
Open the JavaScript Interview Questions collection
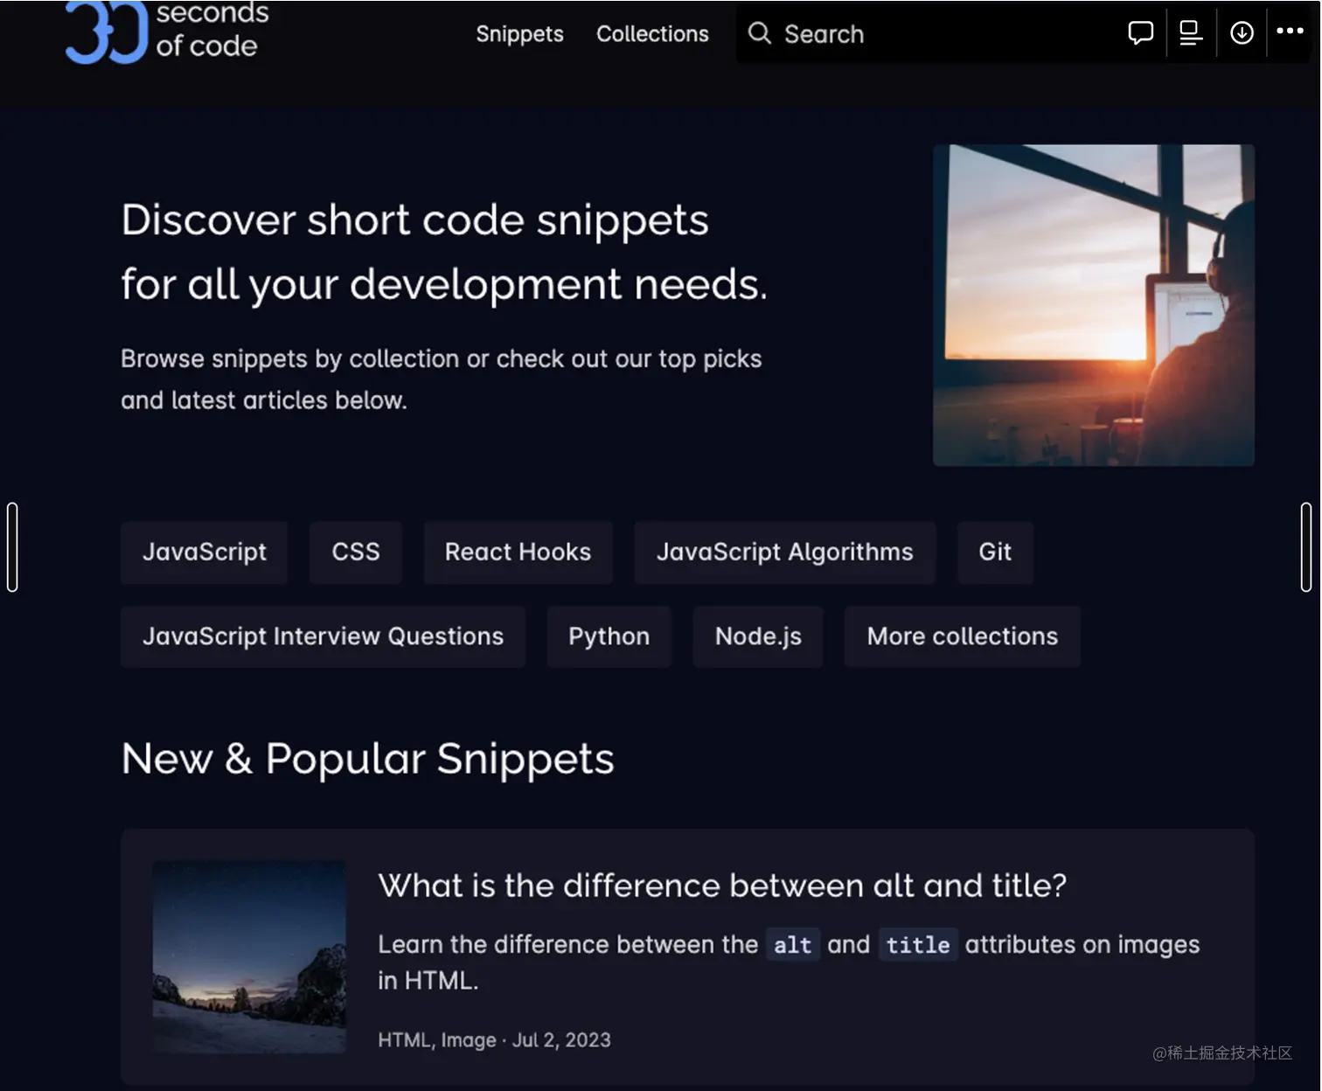(323, 636)
